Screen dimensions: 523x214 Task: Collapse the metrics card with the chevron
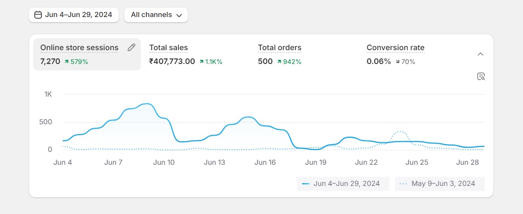pyautogui.click(x=480, y=54)
